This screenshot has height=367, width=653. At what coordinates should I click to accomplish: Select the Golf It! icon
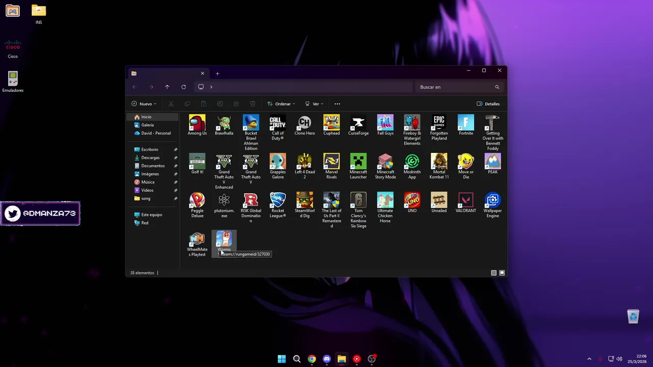click(x=197, y=164)
